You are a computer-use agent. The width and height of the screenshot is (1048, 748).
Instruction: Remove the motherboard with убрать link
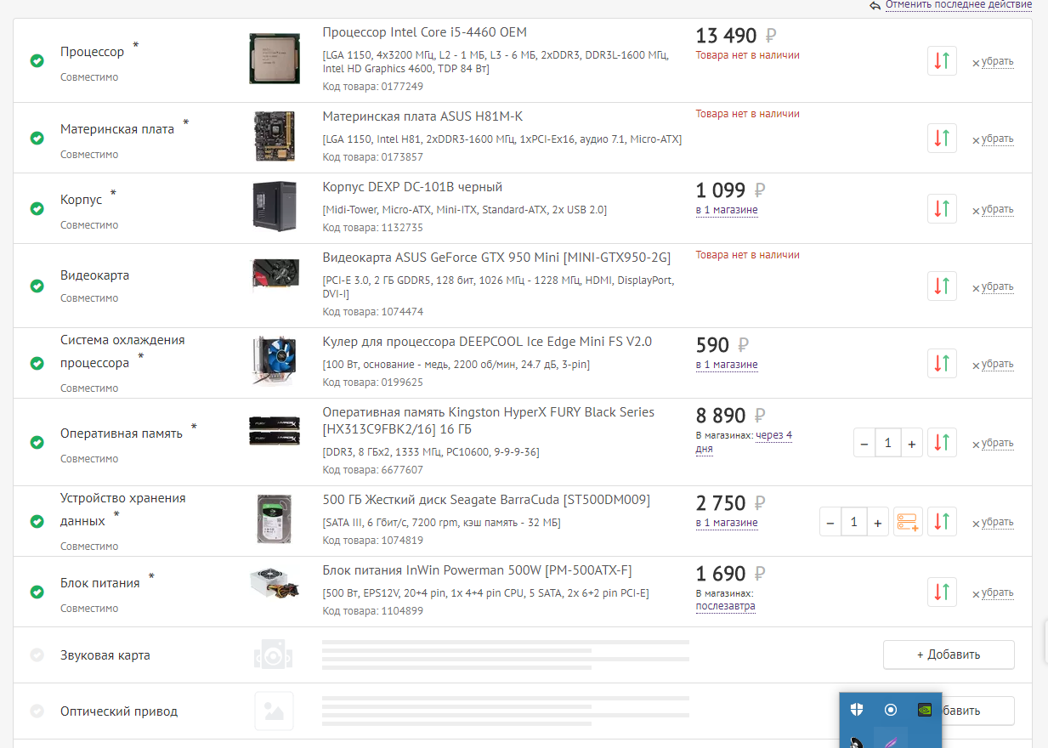[998, 139]
